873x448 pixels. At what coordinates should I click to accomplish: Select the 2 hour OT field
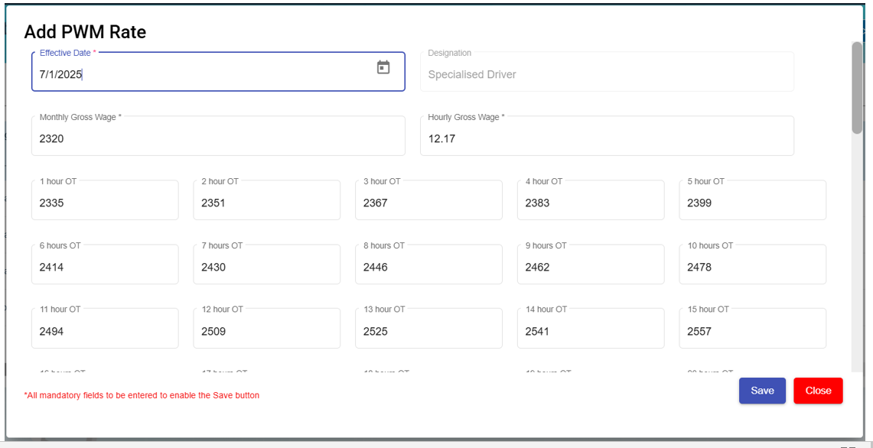266,203
